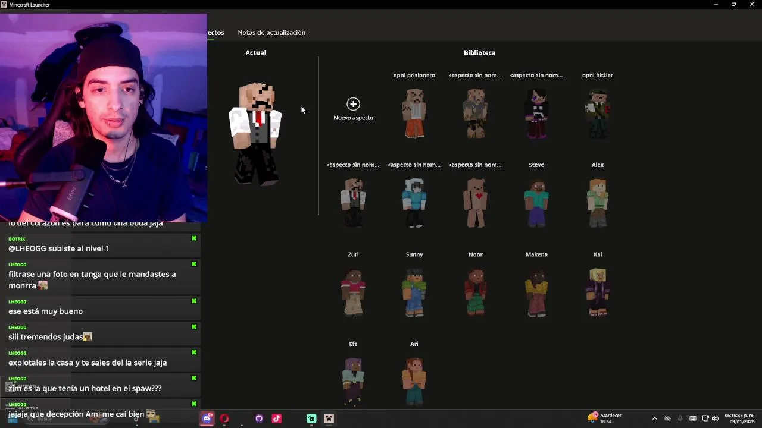762x428 pixels.
Task: Click the Minecraft Launcher title bar icon
Action: pos(4,4)
